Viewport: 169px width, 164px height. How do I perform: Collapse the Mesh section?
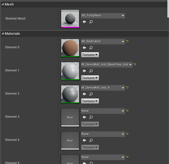point(3,4)
